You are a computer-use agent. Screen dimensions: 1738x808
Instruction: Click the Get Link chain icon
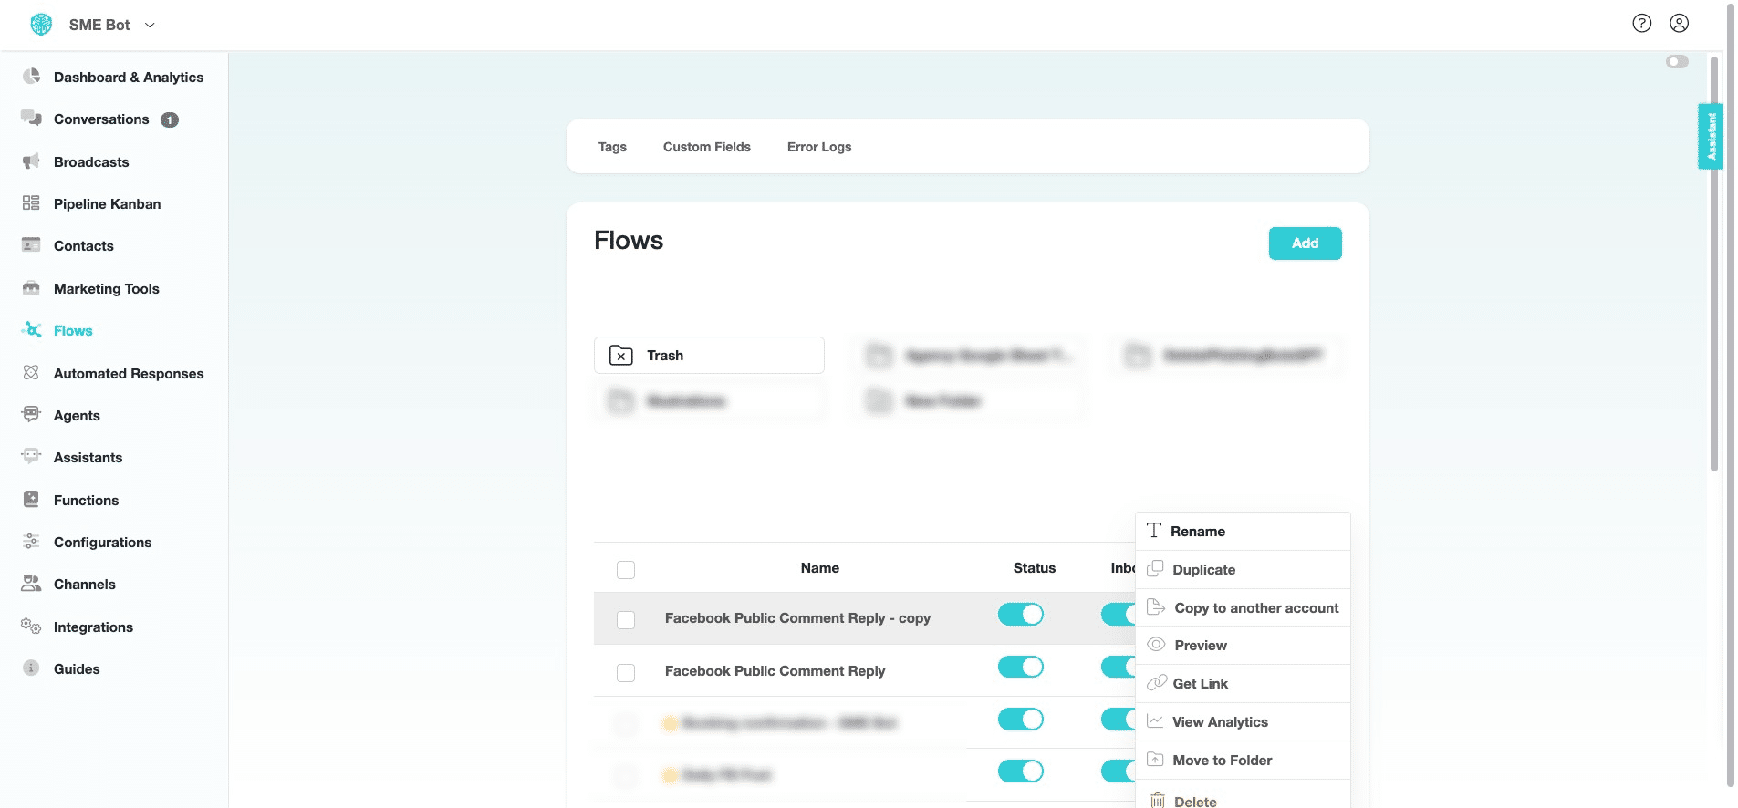coord(1157,683)
